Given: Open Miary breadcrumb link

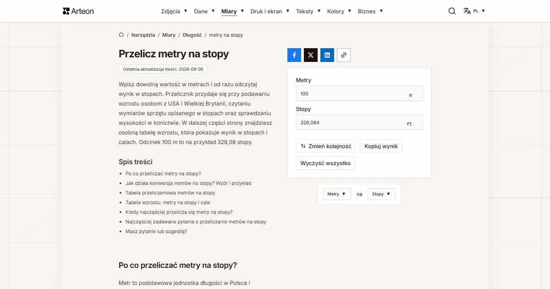Looking at the screenshot, I should pos(169,35).
